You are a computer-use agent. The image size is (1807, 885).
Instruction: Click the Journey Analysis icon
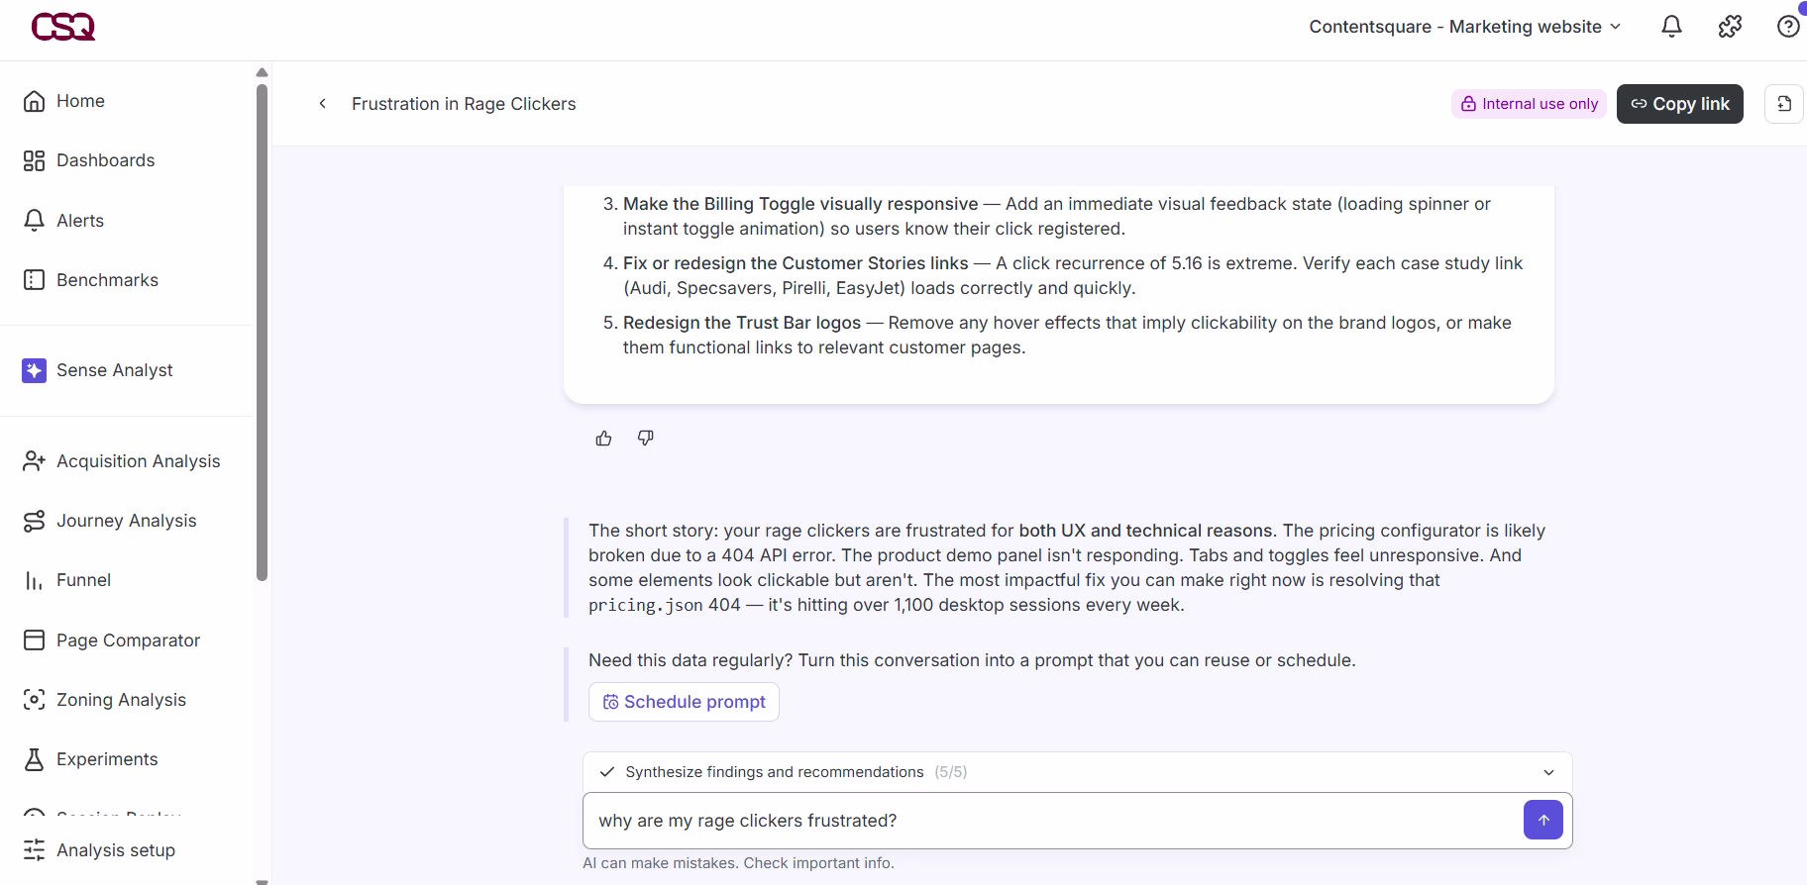point(34,521)
